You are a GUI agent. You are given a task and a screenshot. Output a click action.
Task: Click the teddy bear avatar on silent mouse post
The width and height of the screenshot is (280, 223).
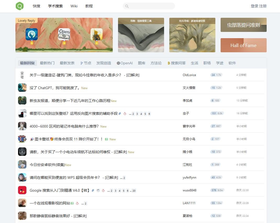tap(22, 216)
